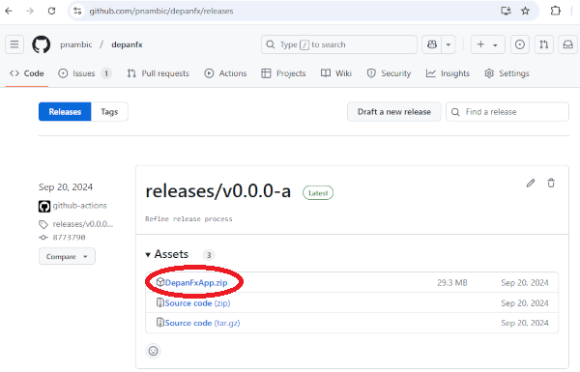This screenshot has height=372, width=580.
Task: Open the Security tab
Action: pos(389,73)
